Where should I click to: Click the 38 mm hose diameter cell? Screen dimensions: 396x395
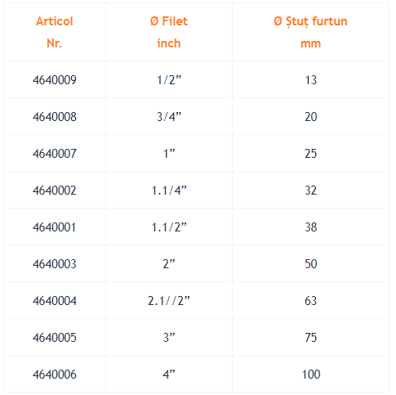point(311,227)
